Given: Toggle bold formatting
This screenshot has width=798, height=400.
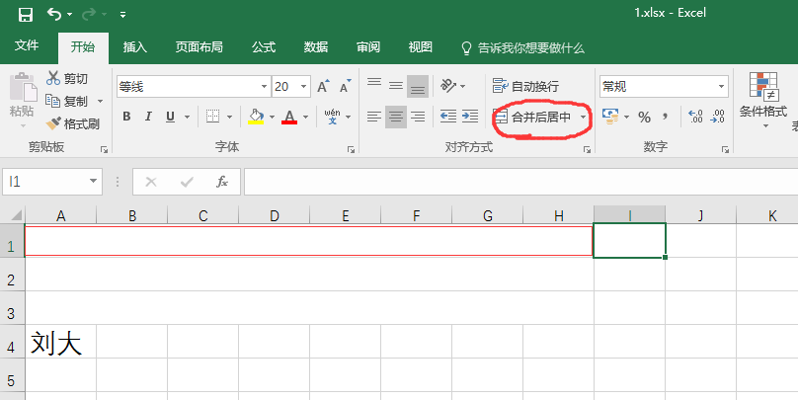Looking at the screenshot, I should (126, 117).
